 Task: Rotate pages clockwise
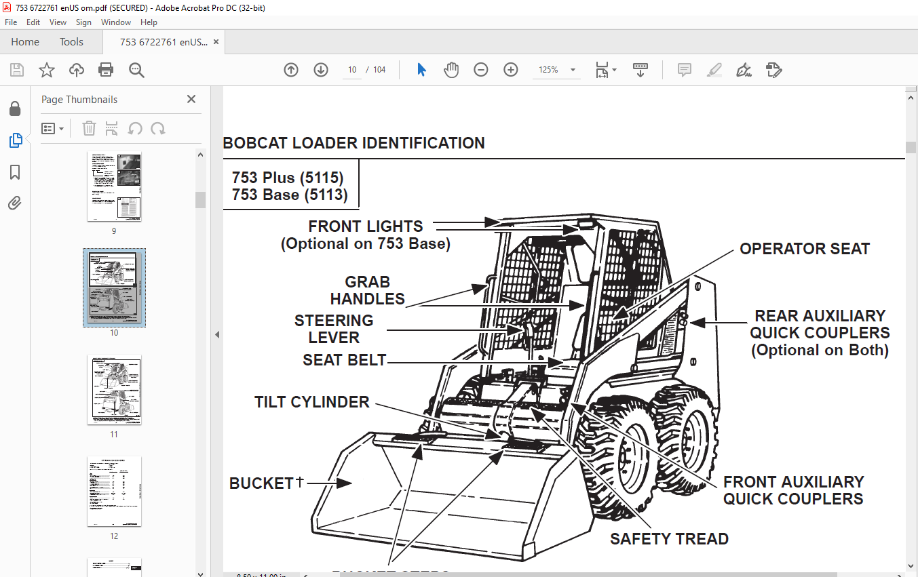tap(158, 128)
